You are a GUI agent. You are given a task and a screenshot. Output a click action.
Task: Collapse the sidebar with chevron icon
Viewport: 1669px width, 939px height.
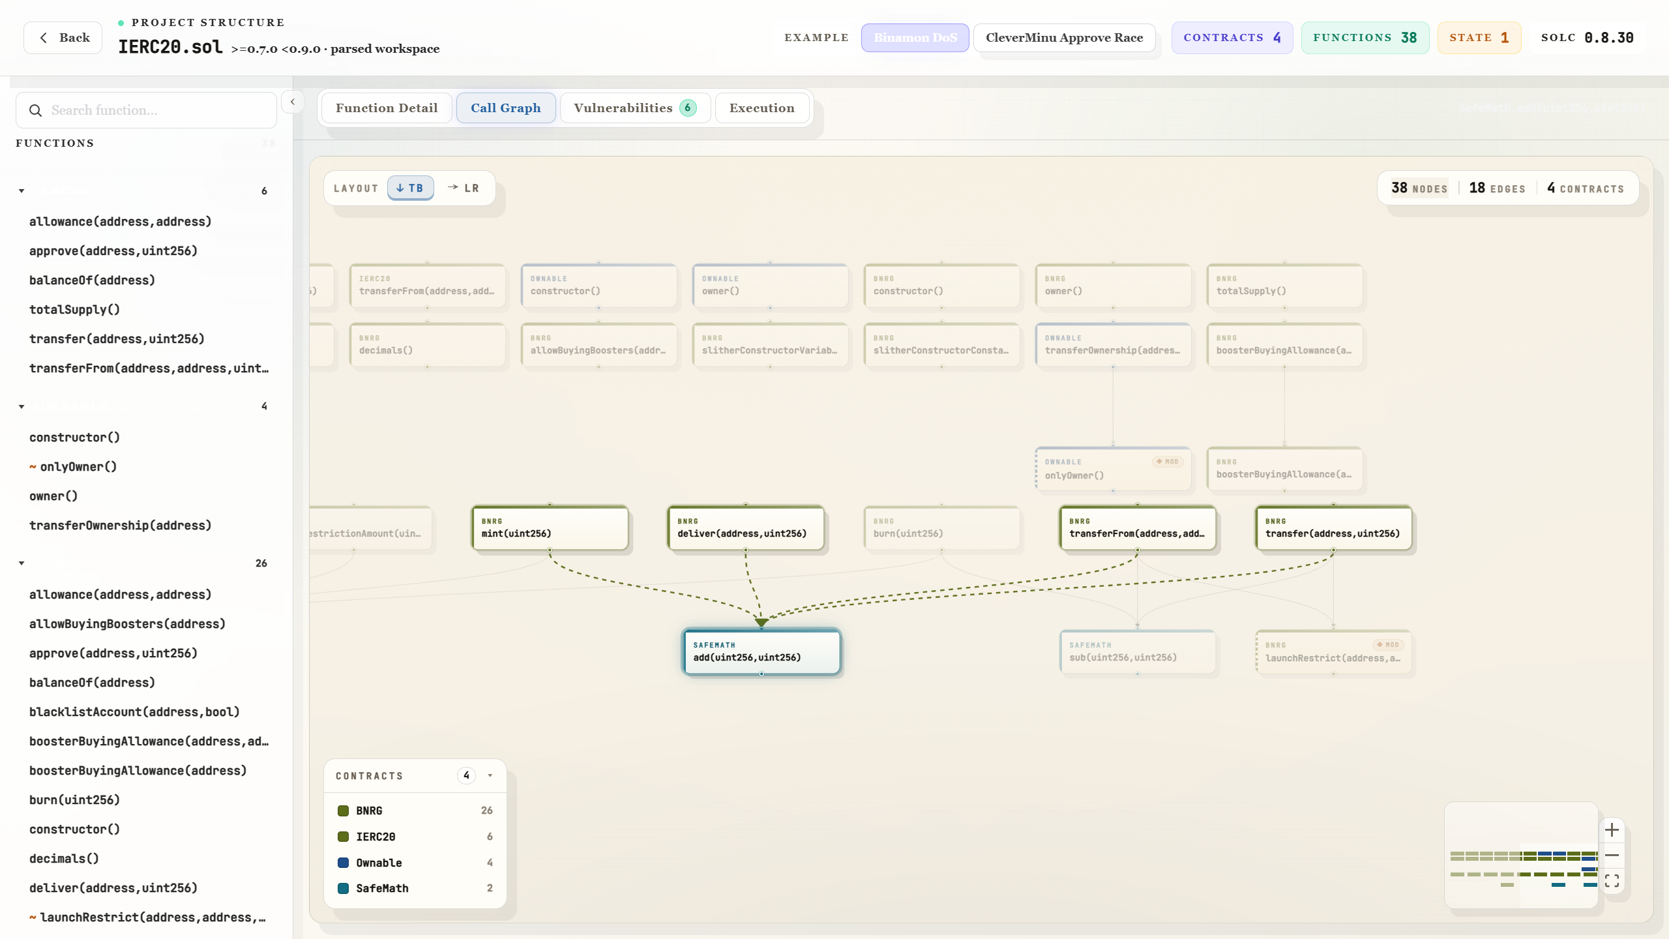[x=293, y=102]
